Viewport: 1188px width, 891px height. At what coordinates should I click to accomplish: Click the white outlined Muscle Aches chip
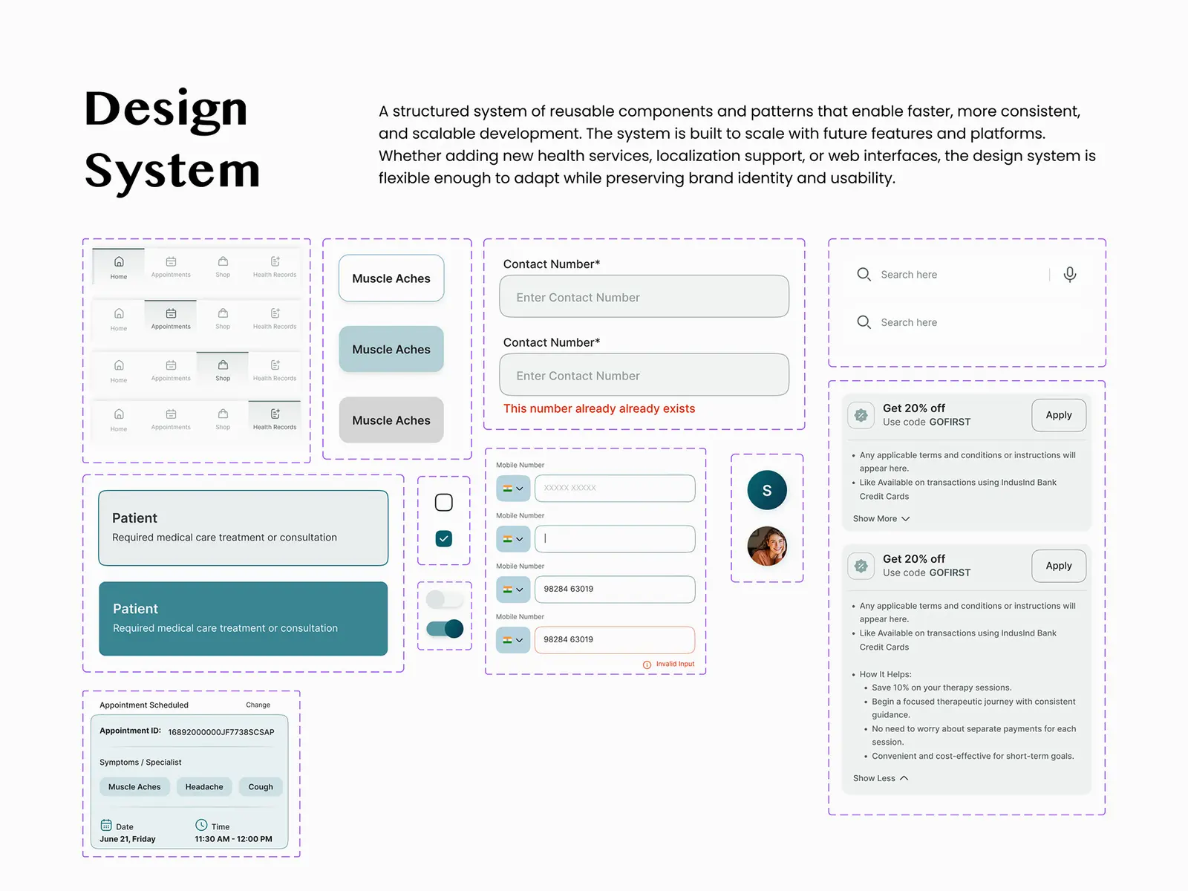click(x=391, y=278)
